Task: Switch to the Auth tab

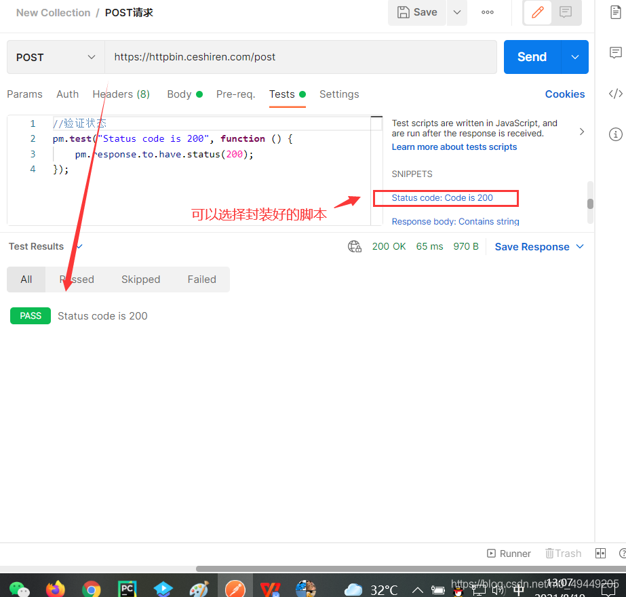Action: click(67, 94)
